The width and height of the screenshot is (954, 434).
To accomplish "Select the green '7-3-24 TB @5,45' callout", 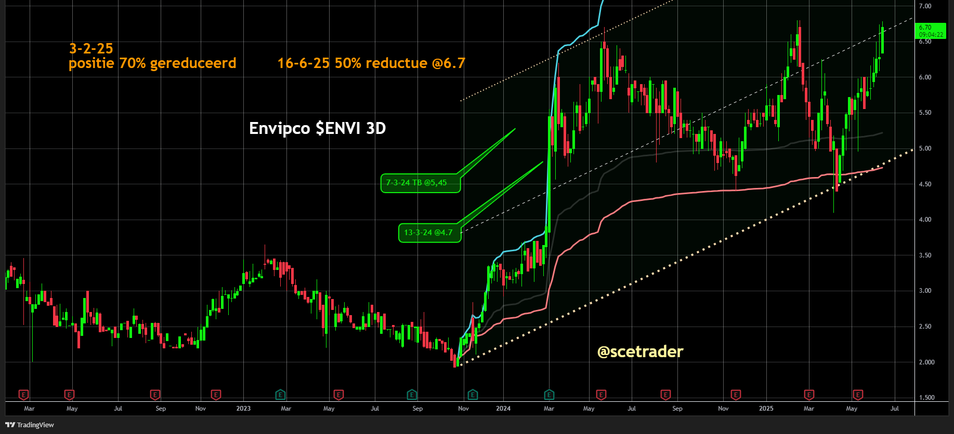I will coord(421,183).
